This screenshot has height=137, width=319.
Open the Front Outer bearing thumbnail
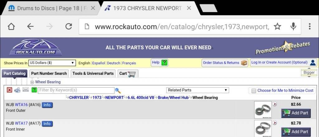tap(263, 110)
